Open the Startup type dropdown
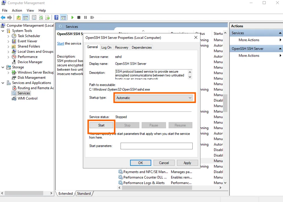The width and height of the screenshot is (283, 202). [154, 98]
